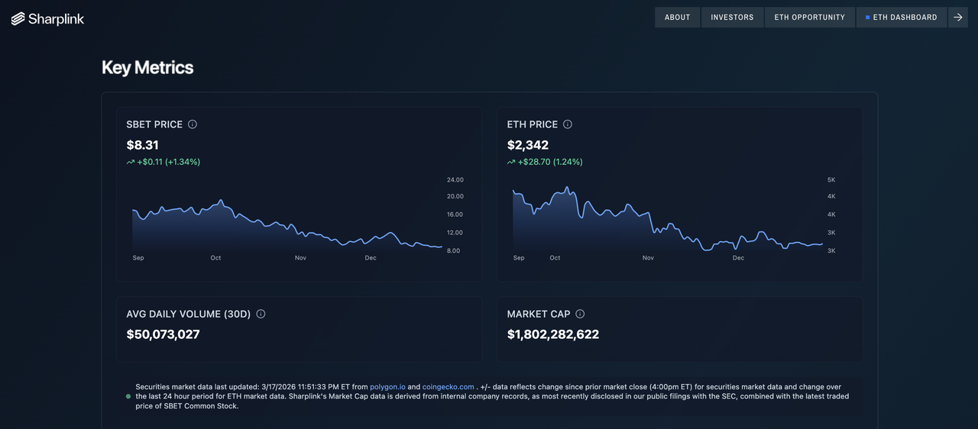
Task: Click the green trend arrow under SBET price
Action: tap(131, 162)
